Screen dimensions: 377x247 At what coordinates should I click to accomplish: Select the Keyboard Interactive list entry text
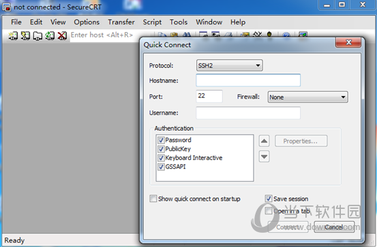194,158
